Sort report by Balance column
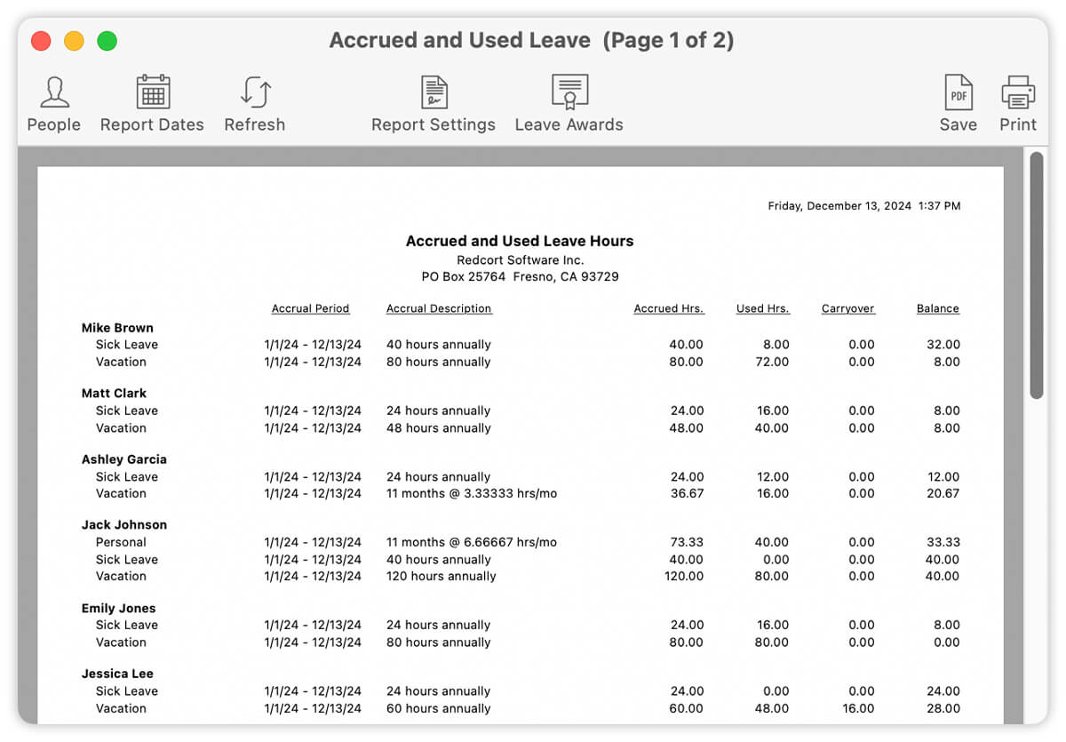Viewport: 1066px width, 742px height. [938, 308]
